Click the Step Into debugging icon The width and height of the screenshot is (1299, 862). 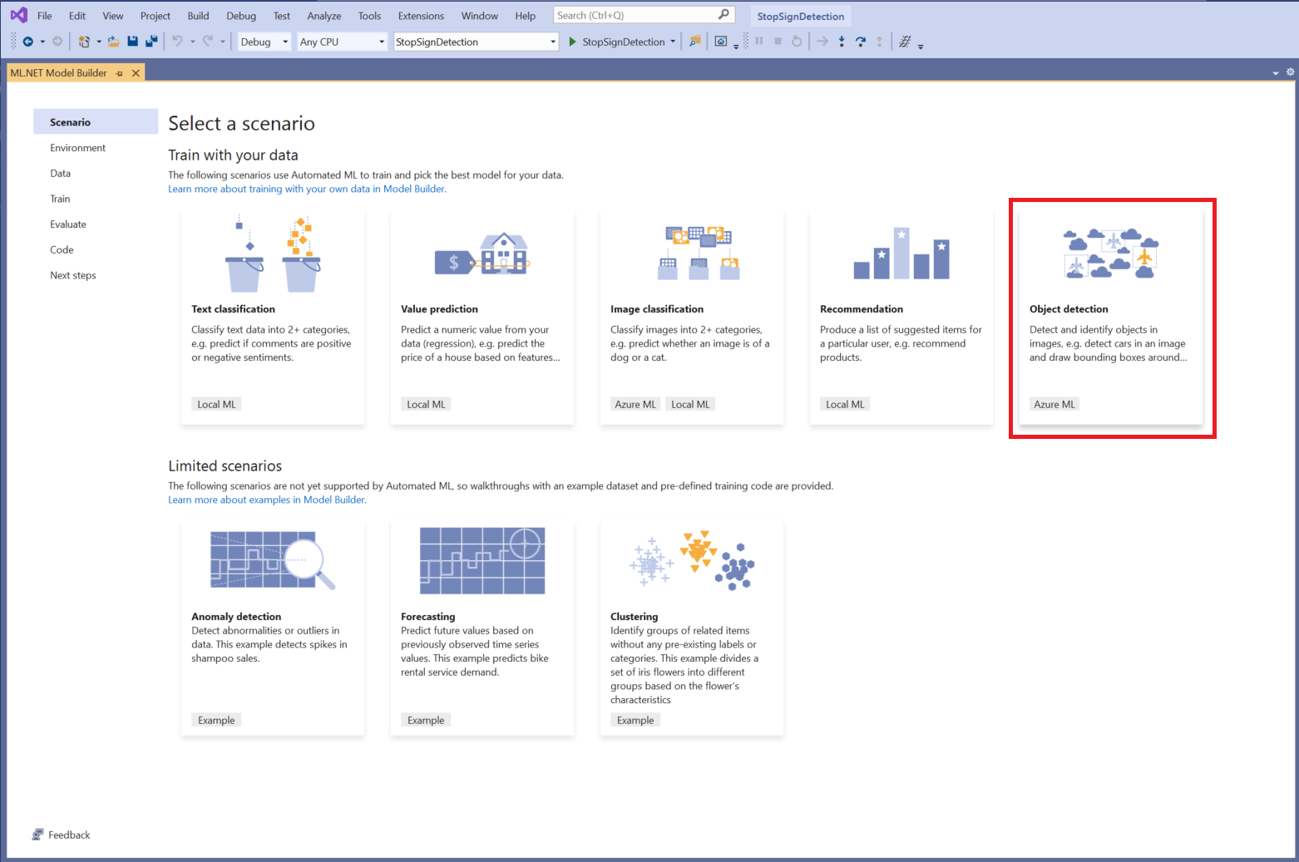(x=842, y=41)
